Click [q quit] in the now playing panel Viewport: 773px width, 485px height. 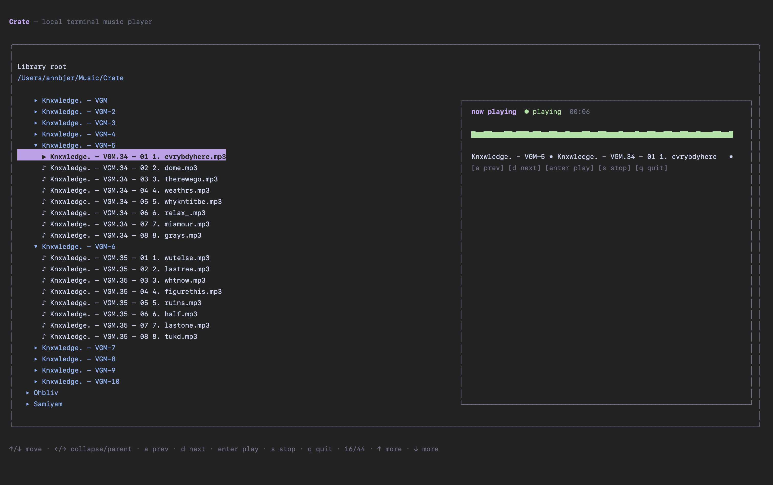651,168
